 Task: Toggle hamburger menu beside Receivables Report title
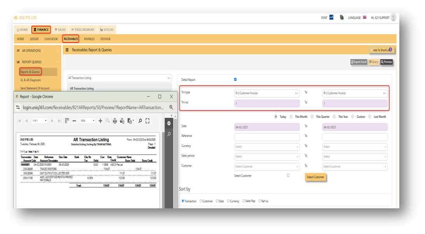tap(67, 50)
